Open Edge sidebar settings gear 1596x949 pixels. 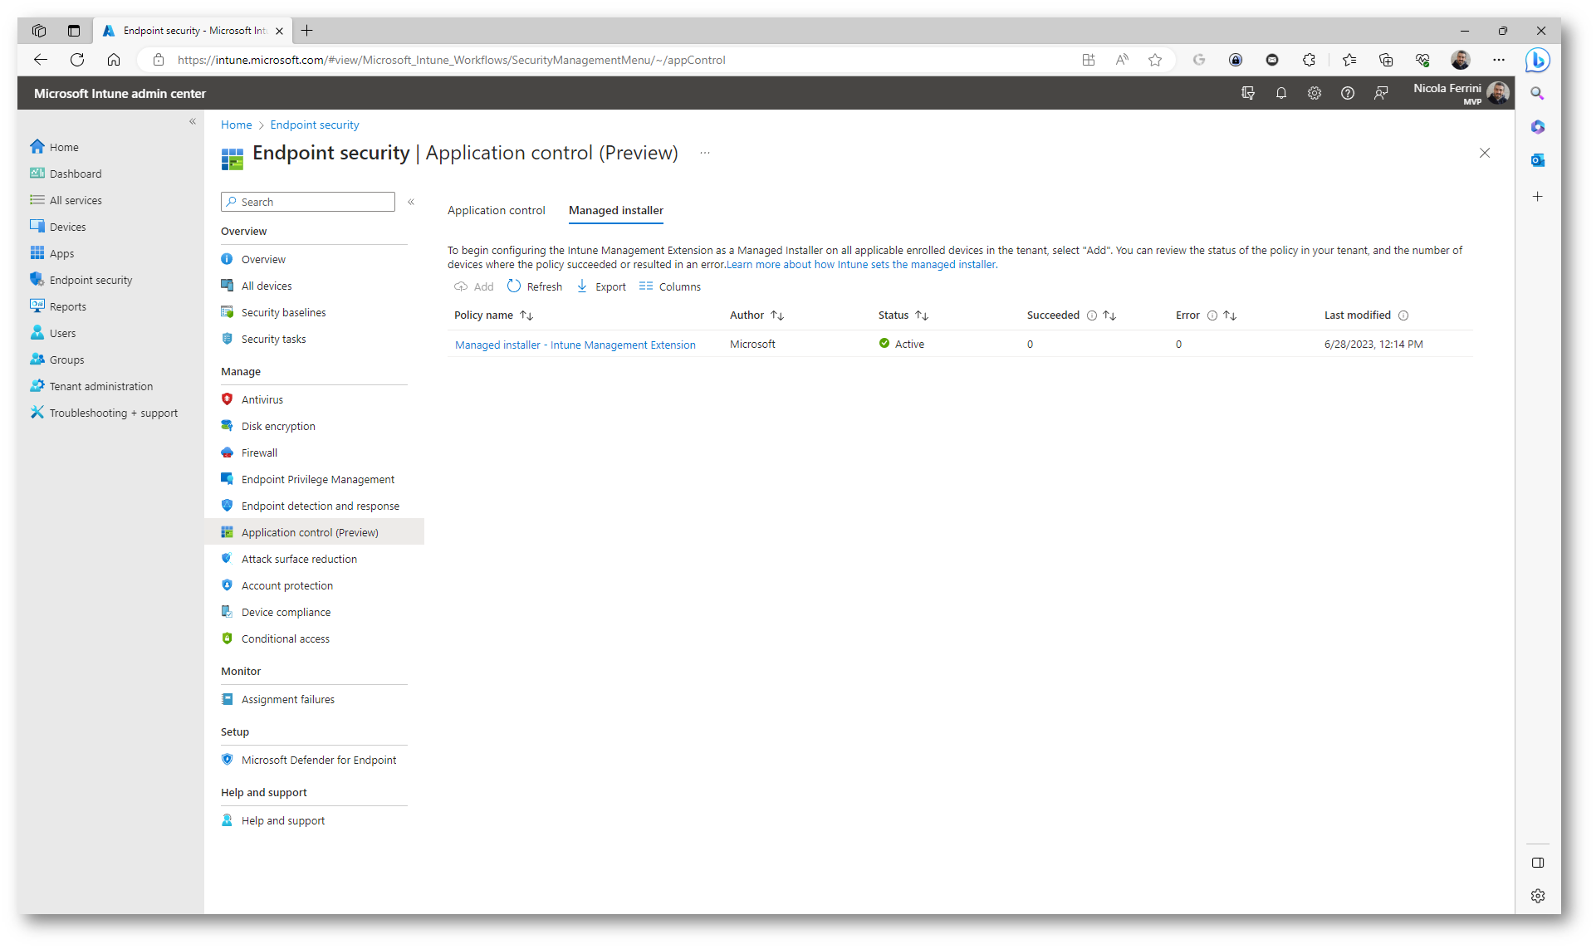pyautogui.click(x=1538, y=896)
